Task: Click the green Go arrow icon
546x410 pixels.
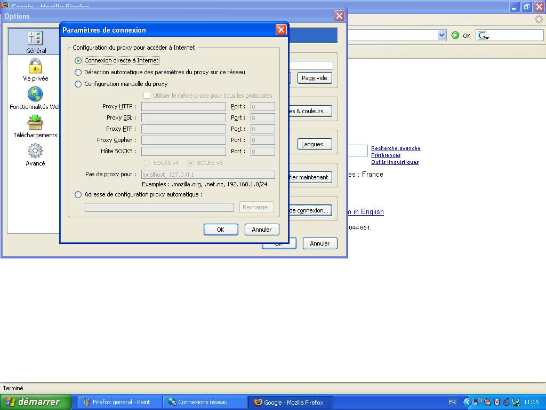Action: [x=455, y=35]
